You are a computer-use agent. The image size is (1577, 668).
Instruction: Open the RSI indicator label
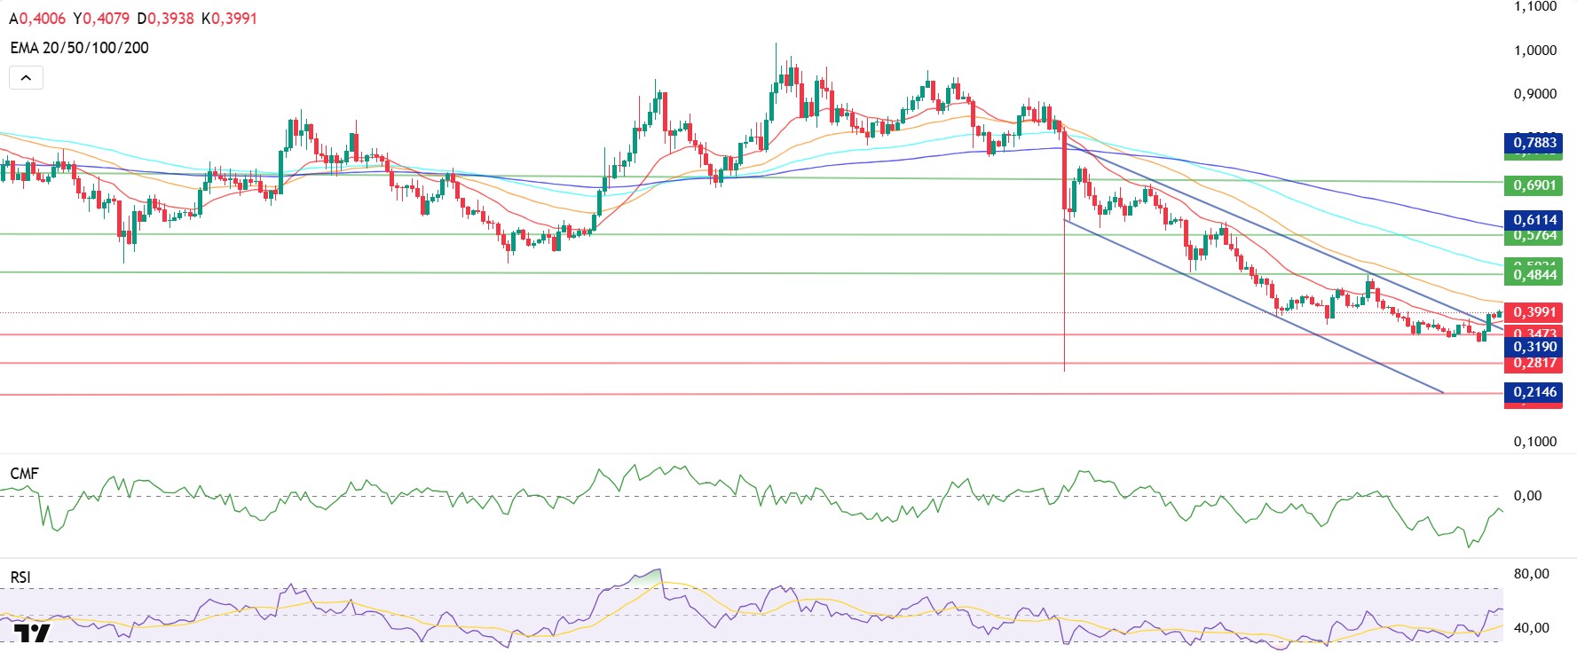(20, 578)
